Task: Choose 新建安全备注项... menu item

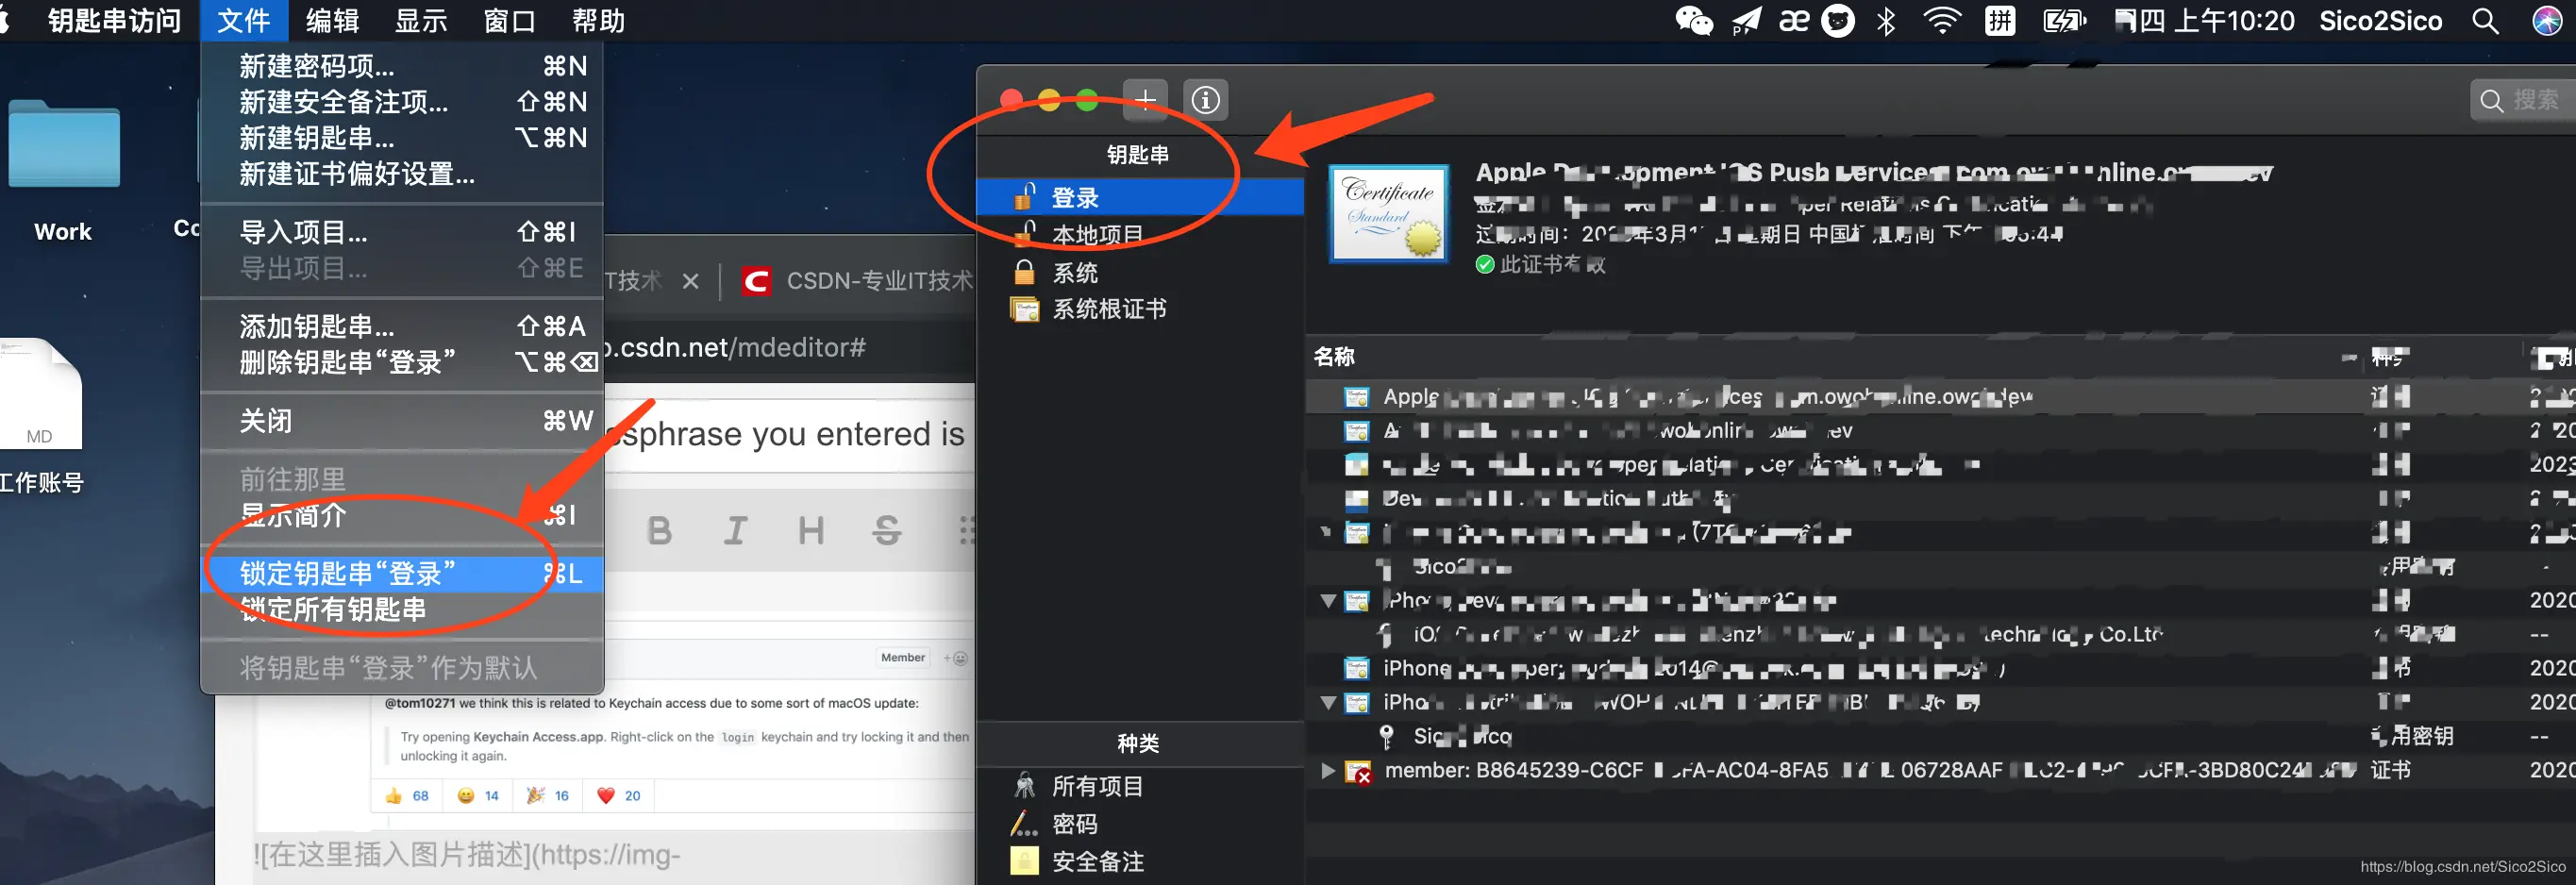Action: click(x=402, y=102)
